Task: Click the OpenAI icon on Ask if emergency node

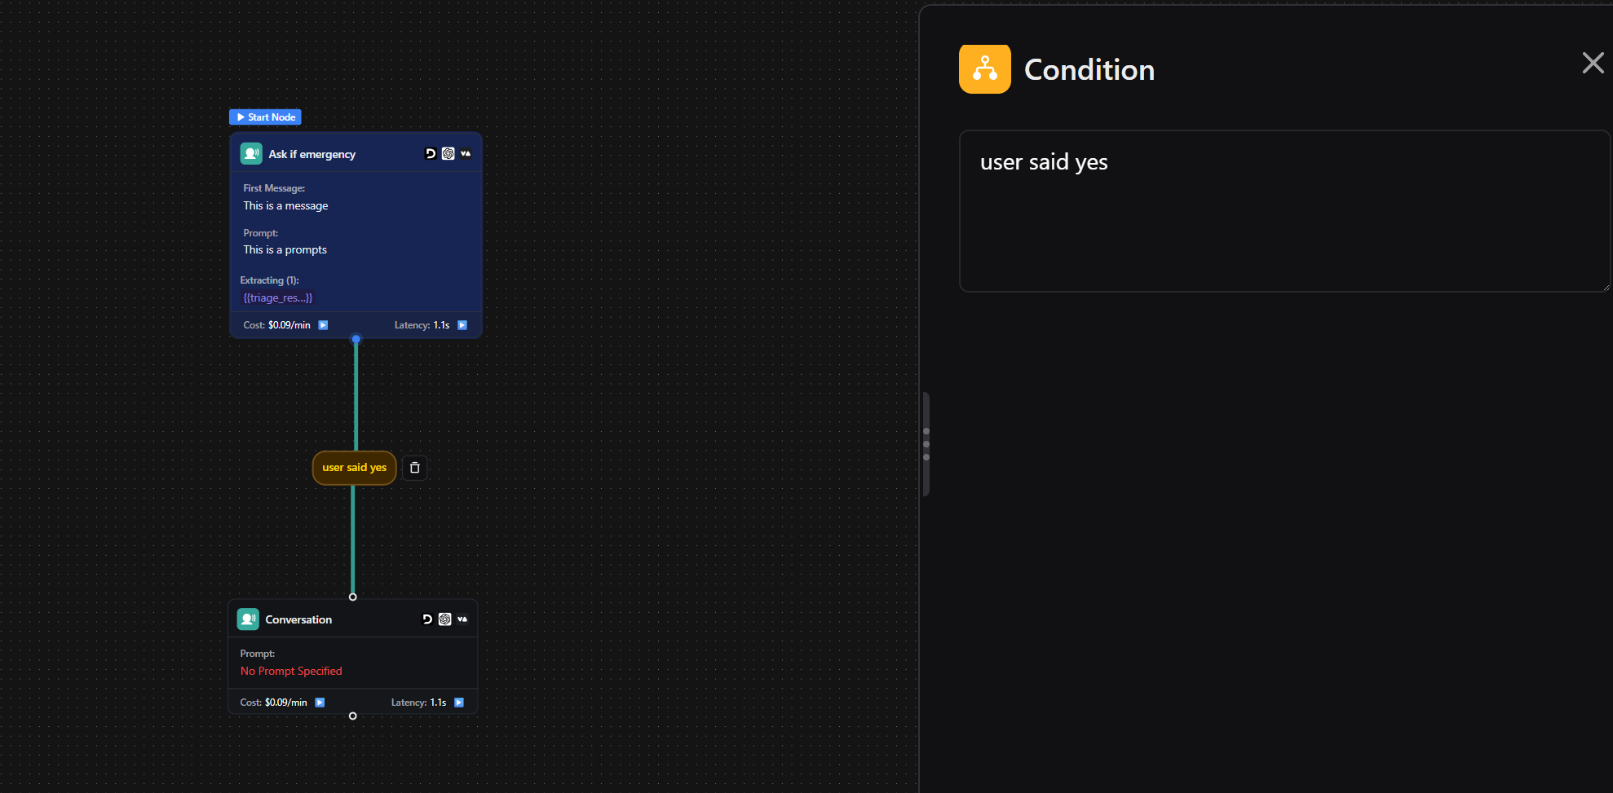Action: tap(448, 153)
